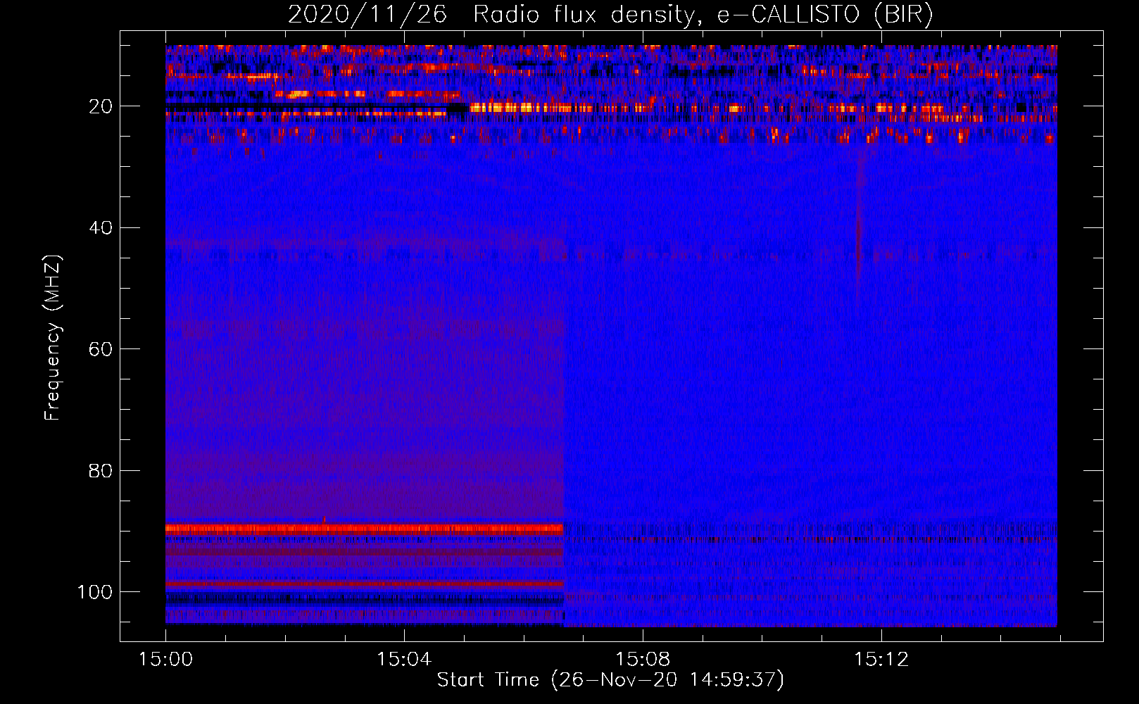Click the "100" frequency tick label
1139x704 pixels.
tap(95, 592)
